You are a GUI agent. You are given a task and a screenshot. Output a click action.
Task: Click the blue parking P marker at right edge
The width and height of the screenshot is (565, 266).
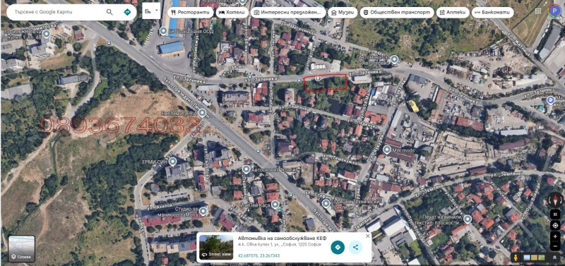click(551, 100)
